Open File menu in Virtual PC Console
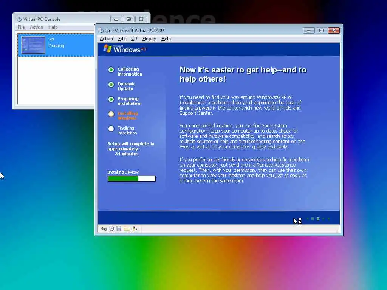Image resolution: width=387 pixels, height=290 pixels. click(21, 27)
